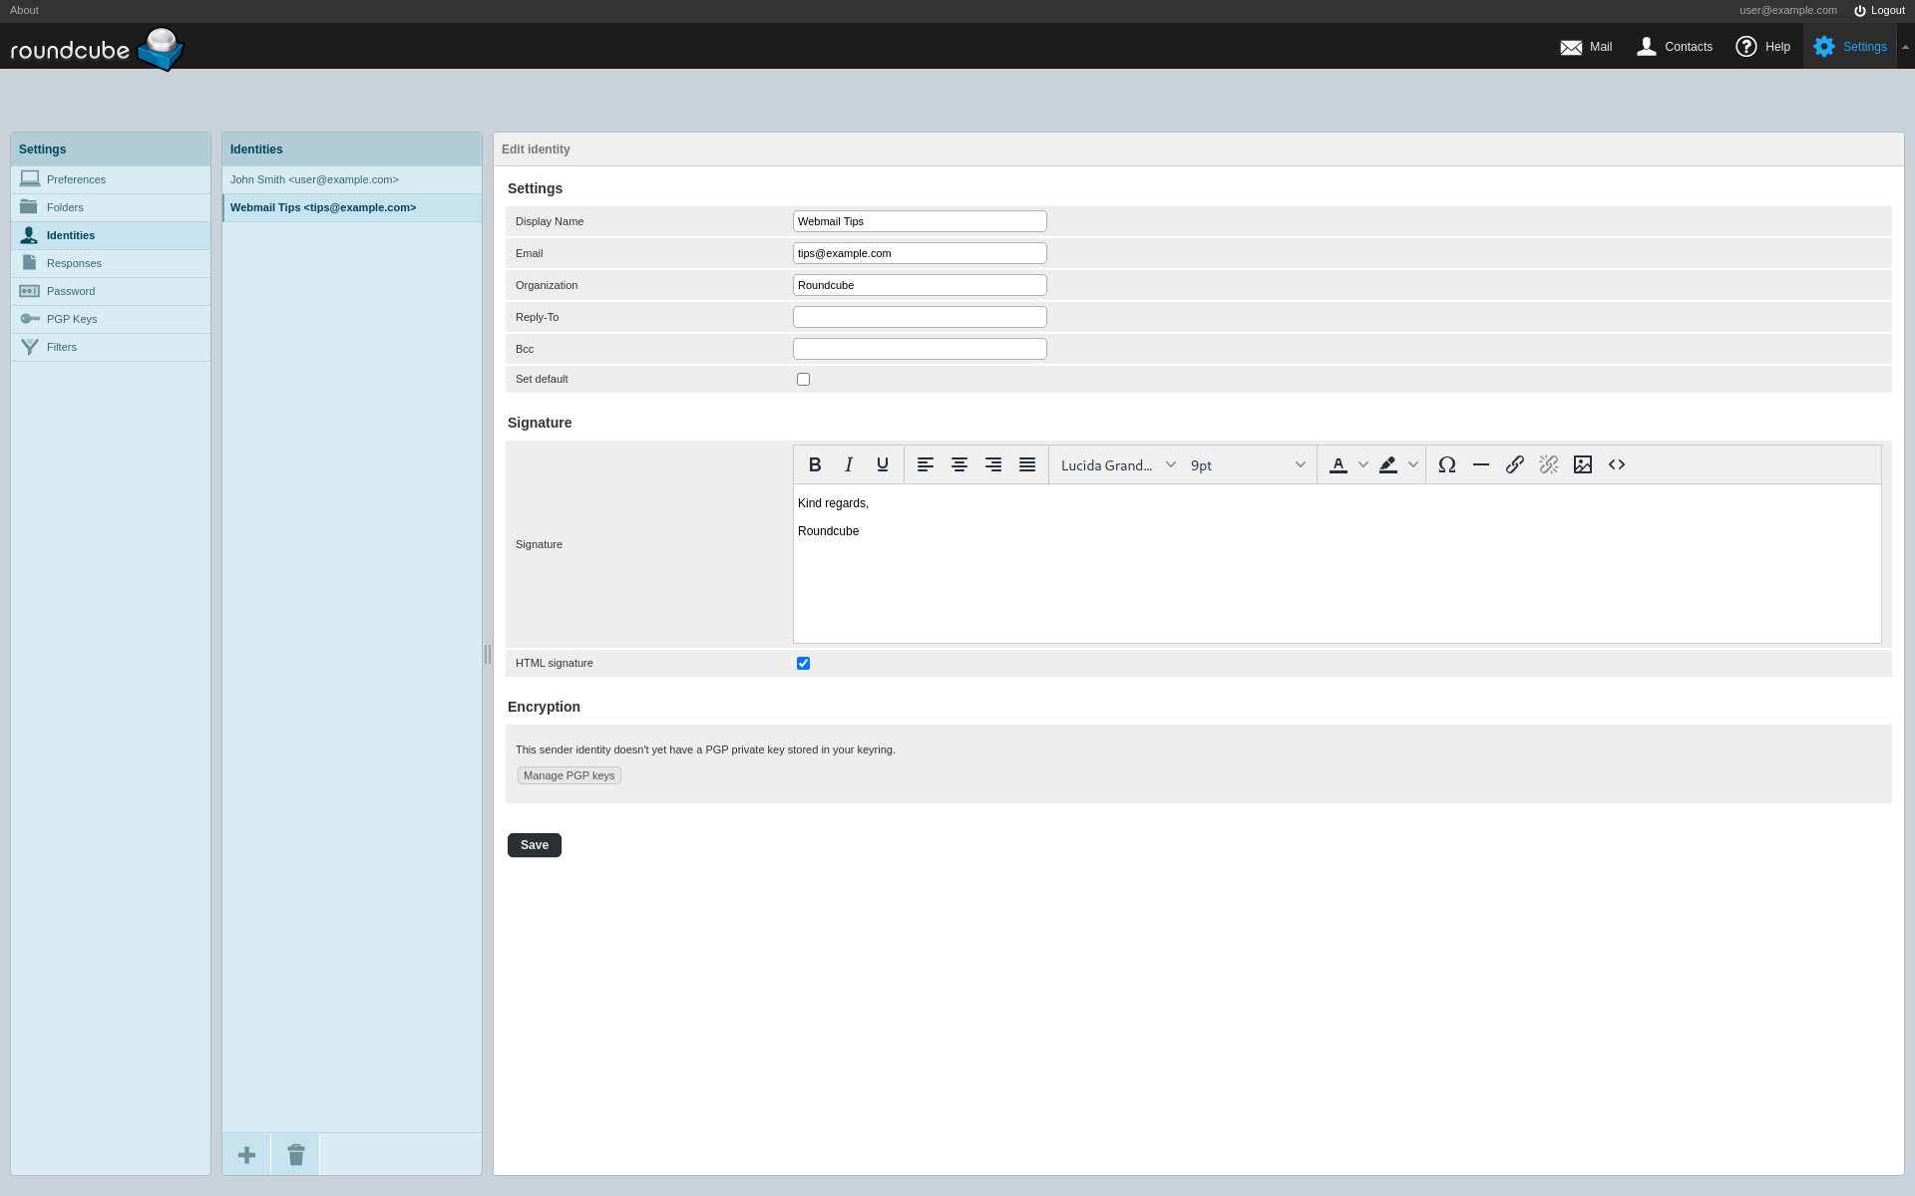1915x1196 pixels.
Task: Open source code view of signature
Action: click(1617, 464)
